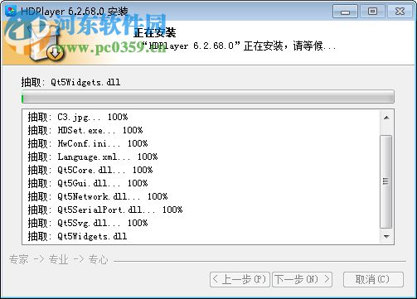Click the HDPlayer title bar app icon

coord(11,11)
